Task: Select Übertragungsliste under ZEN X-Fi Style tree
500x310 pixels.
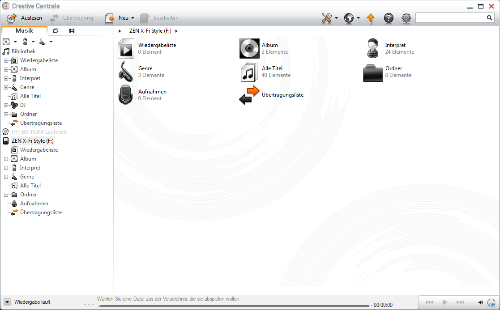Action: [41, 212]
